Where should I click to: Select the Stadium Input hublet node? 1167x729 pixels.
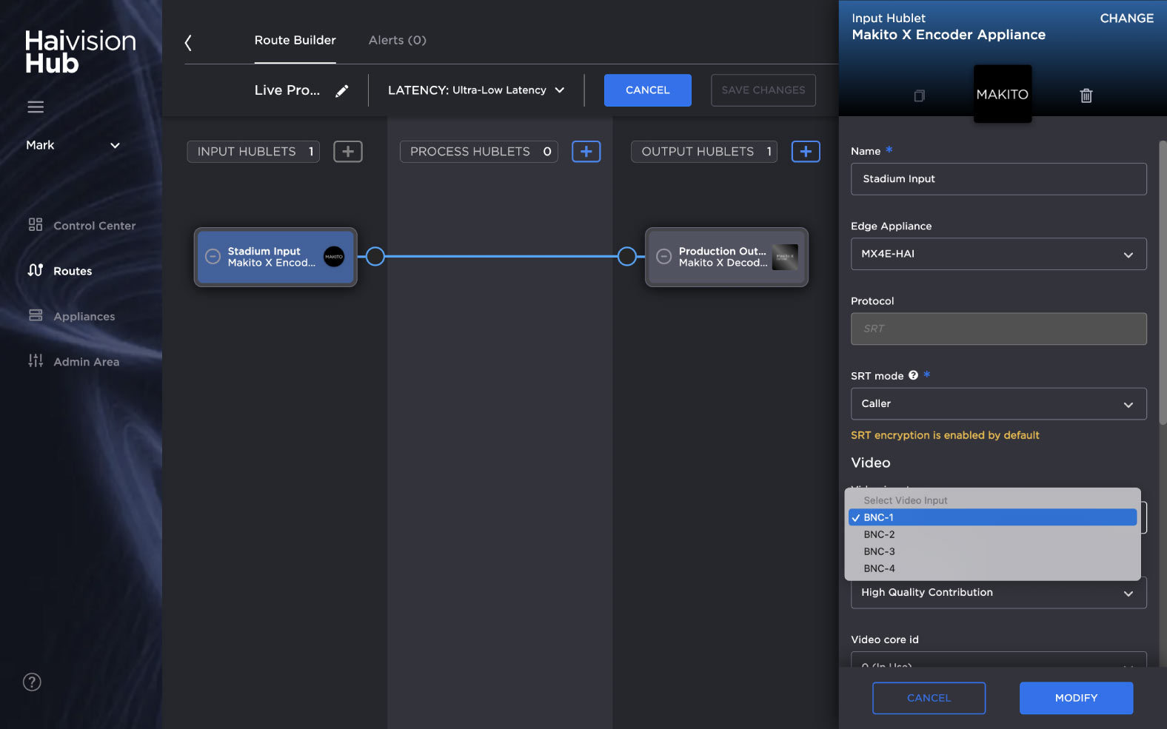click(275, 257)
